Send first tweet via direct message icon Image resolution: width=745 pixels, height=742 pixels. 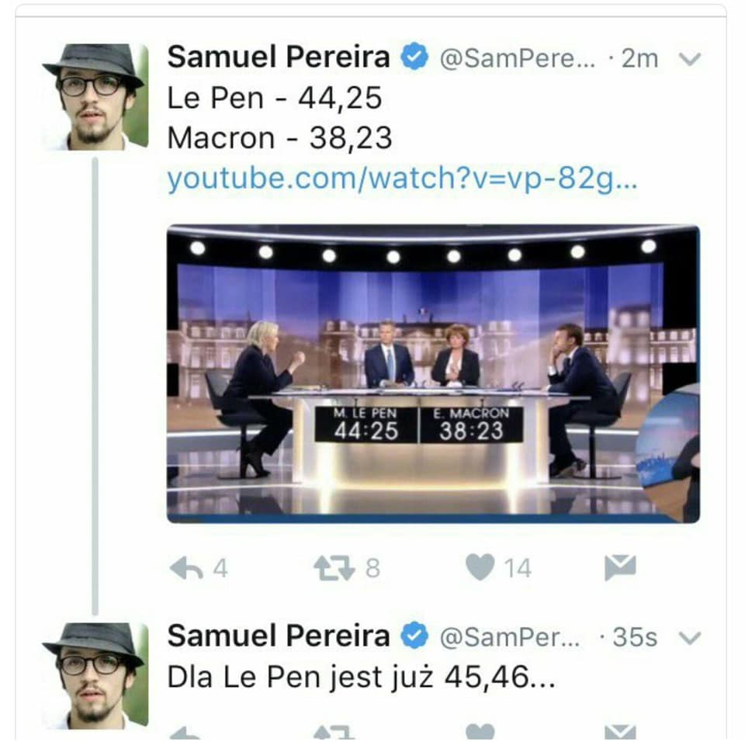[620, 567]
